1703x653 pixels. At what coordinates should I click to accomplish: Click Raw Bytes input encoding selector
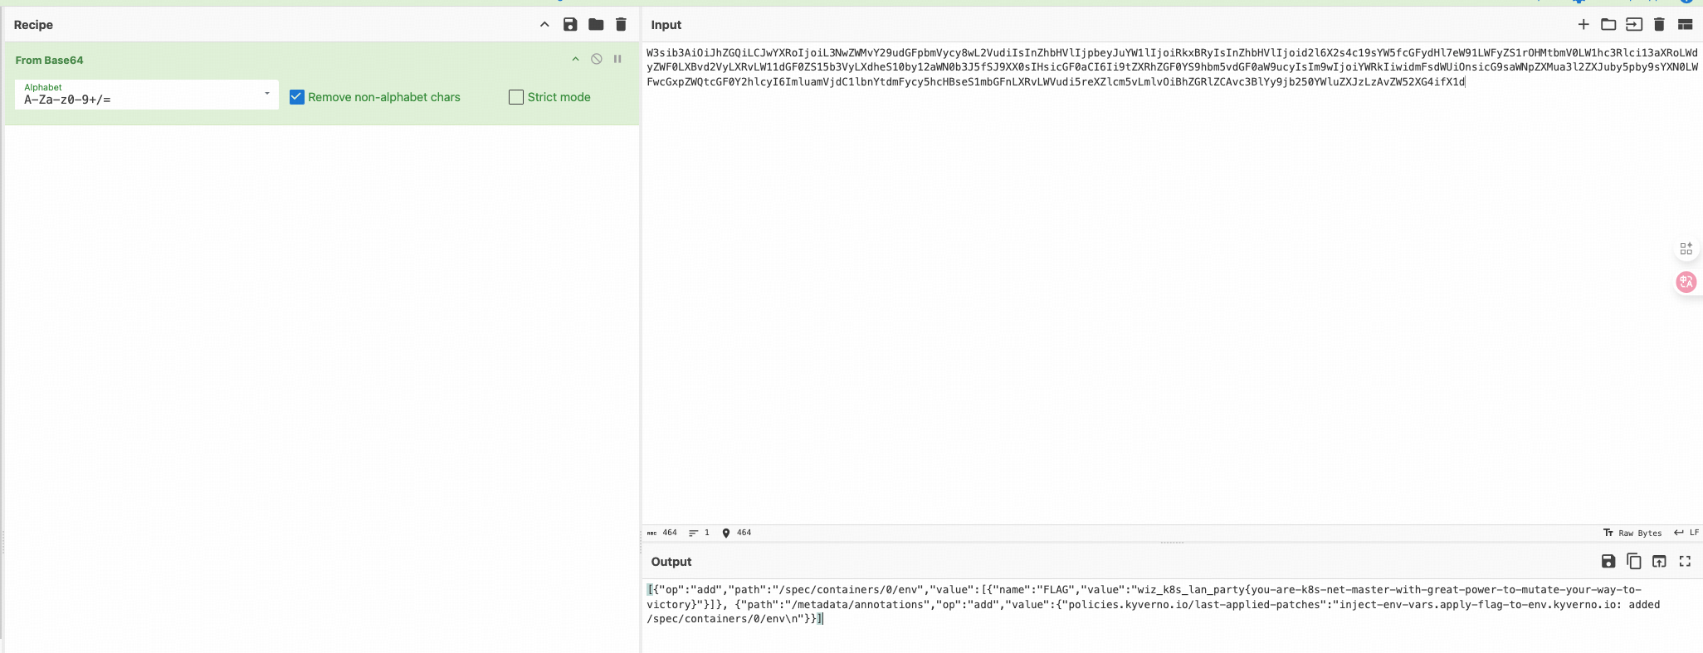(x=1632, y=533)
